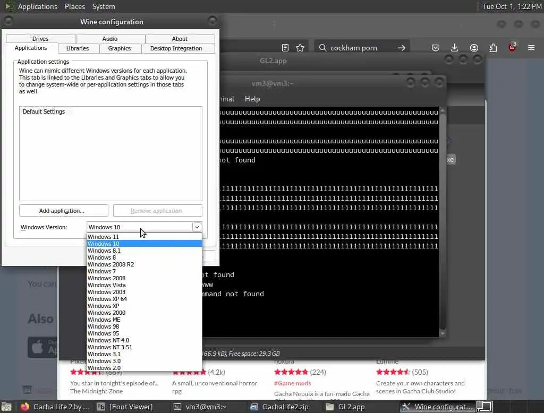Screen dimensions: 544x413
Task: Select the Applications tab
Action: coord(31,48)
